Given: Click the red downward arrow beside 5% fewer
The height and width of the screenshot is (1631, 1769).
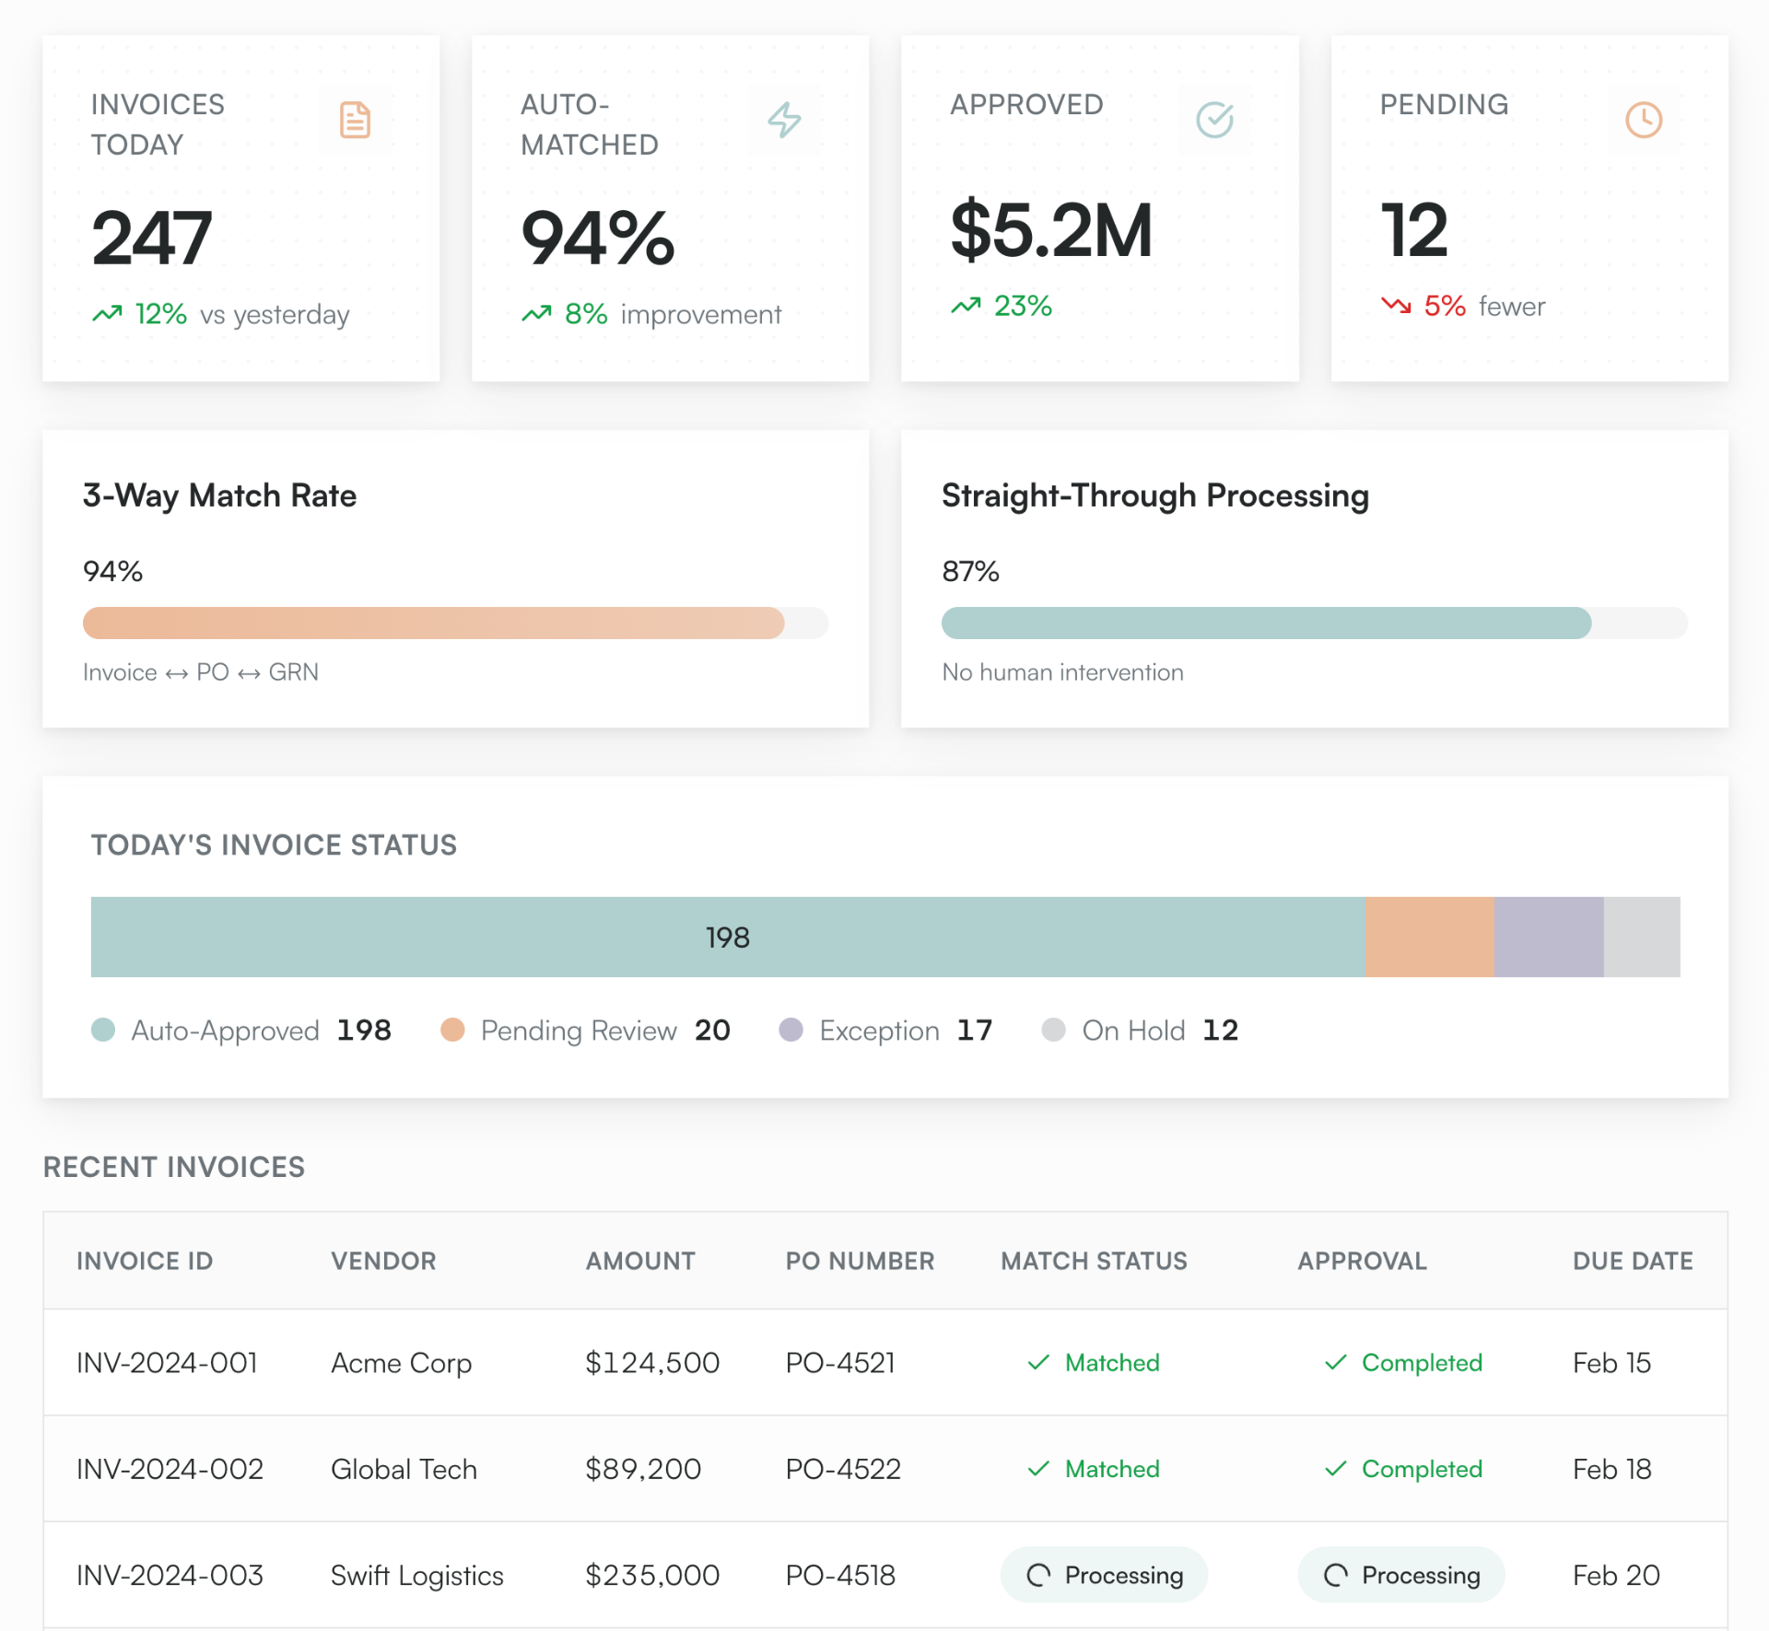Looking at the screenshot, I should click(x=1395, y=307).
